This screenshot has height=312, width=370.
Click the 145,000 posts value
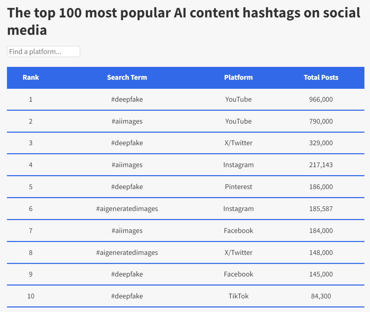(x=321, y=274)
